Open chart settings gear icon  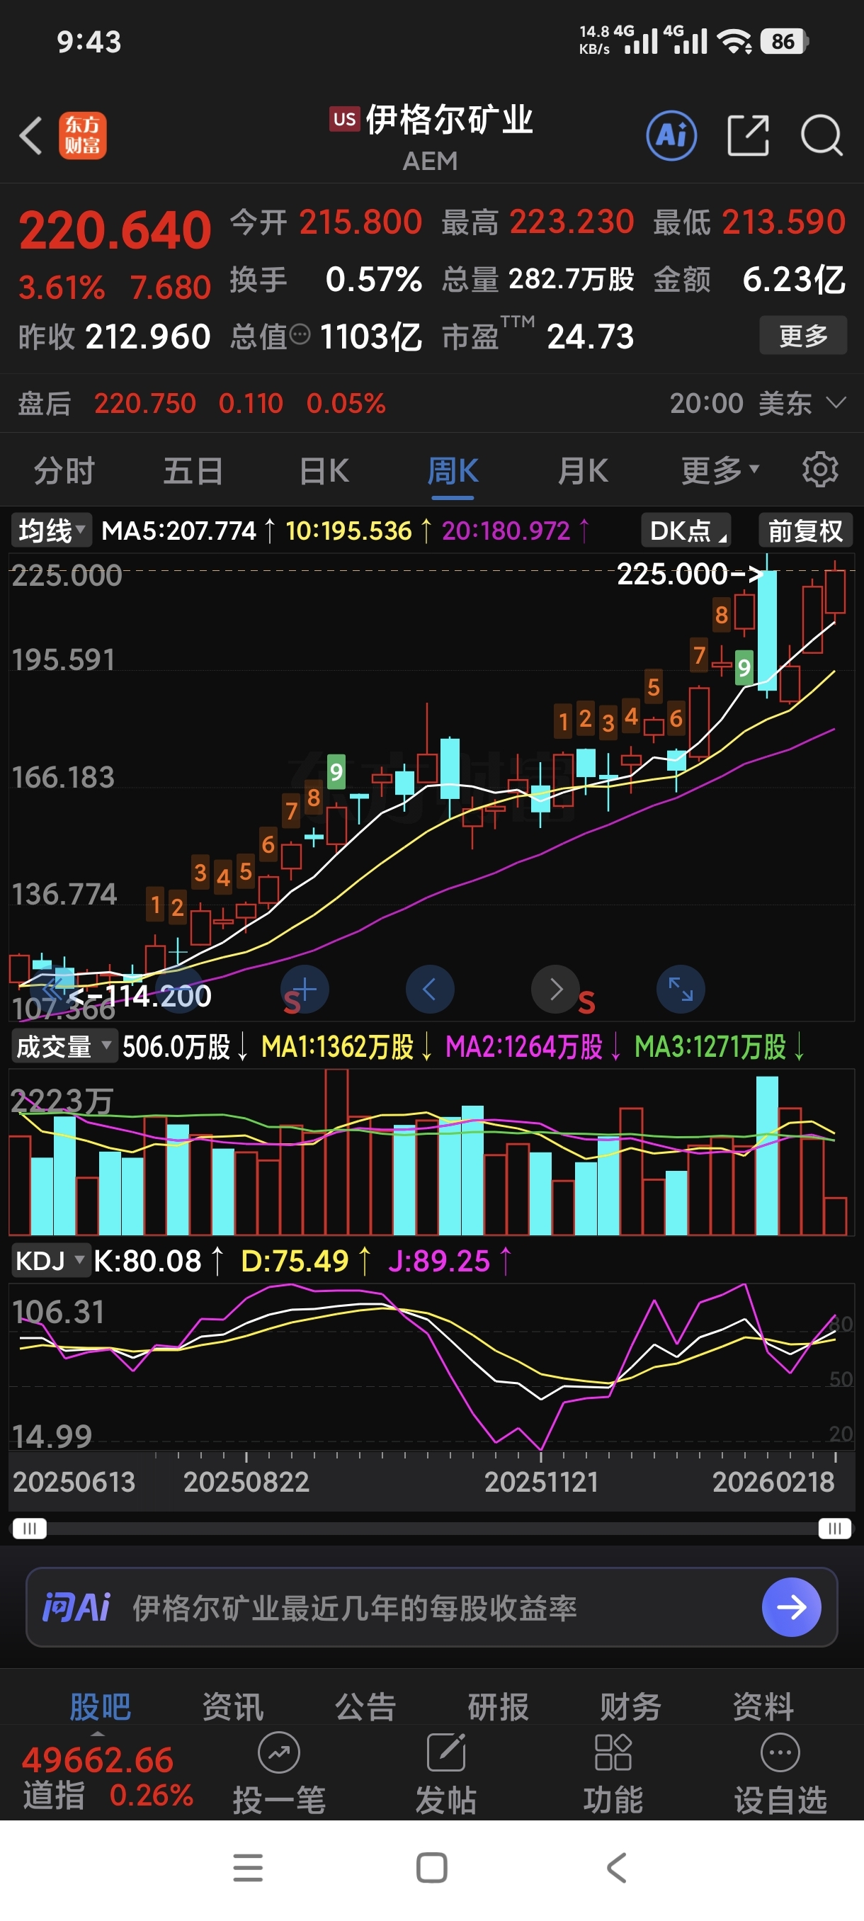820,470
